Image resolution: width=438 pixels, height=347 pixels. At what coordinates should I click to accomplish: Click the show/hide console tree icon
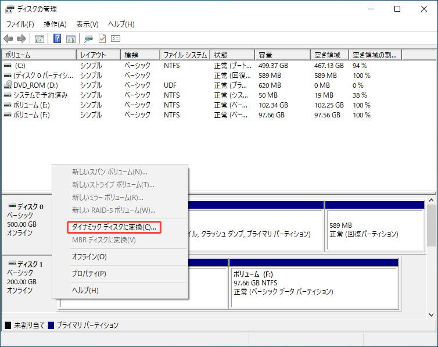[x=40, y=39]
